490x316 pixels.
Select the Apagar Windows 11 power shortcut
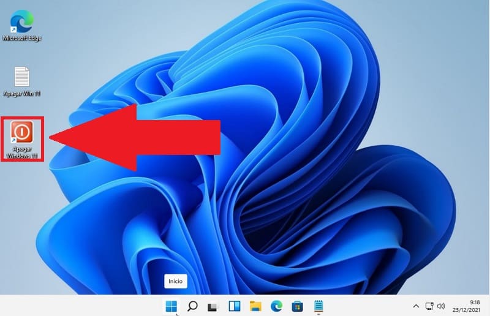22,140
